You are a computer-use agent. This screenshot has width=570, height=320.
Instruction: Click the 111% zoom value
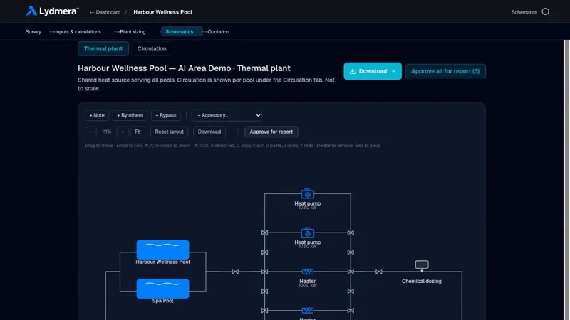(106, 132)
